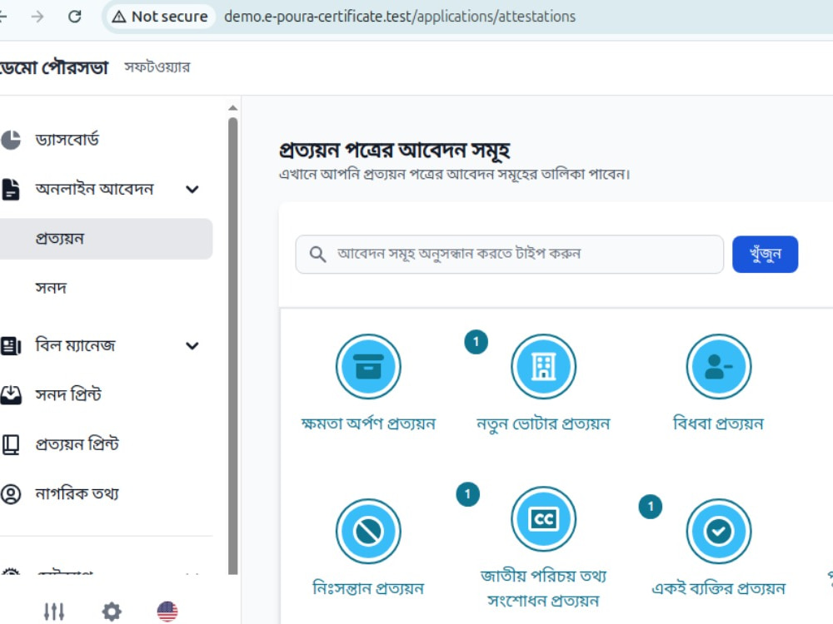The image size is (833, 624).
Task: Click the একই ব্যক্তির প্রত্যয়ন checkmark icon
Action: (719, 531)
